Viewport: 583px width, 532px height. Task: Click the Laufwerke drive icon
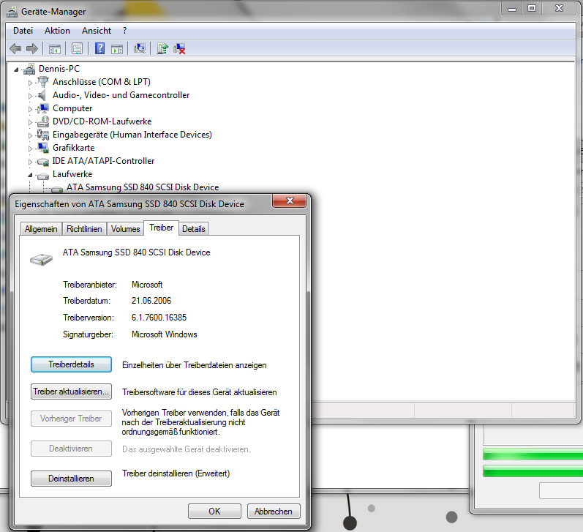pyautogui.click(x=43, y=175)
